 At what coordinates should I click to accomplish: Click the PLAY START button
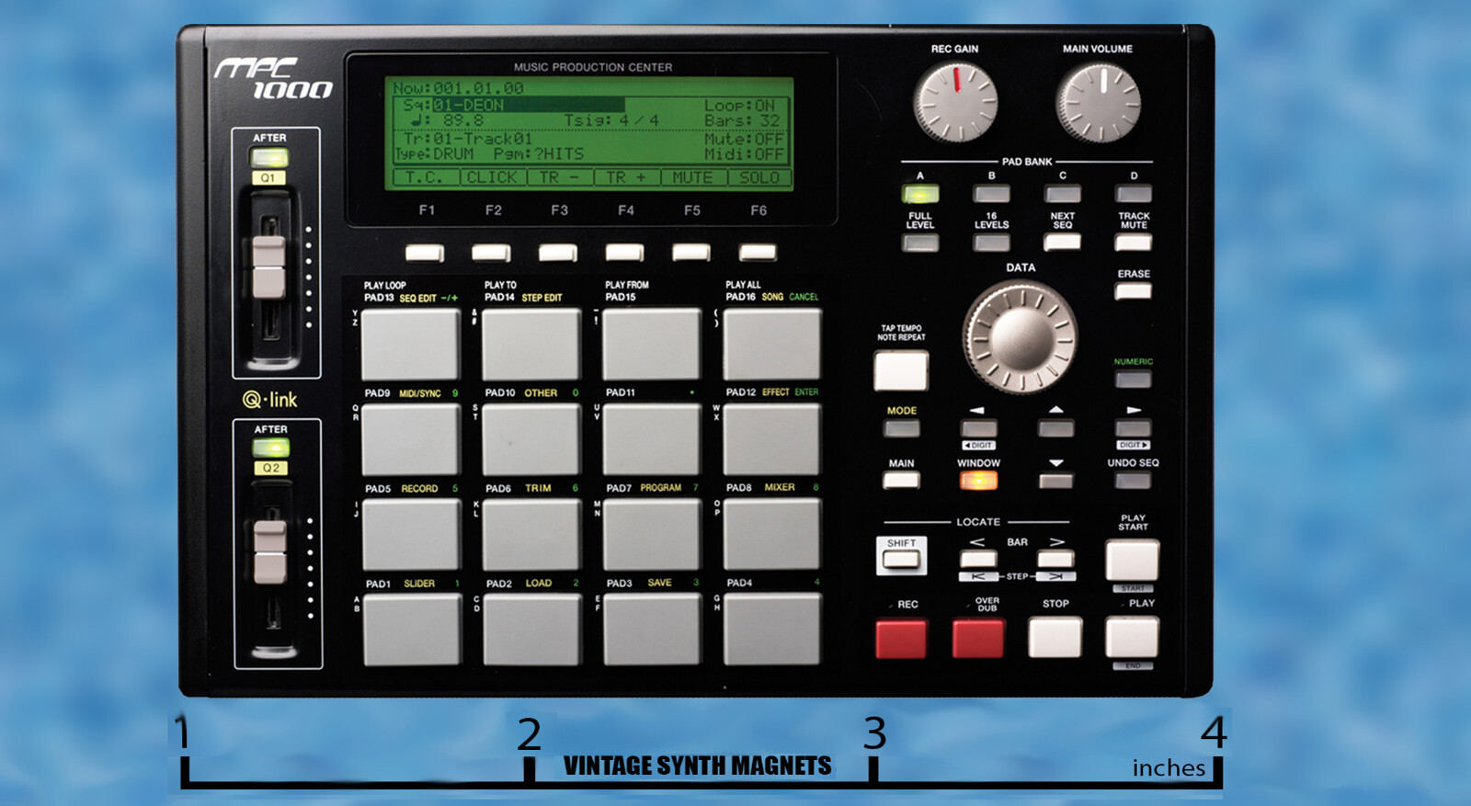click(1132, 560)
